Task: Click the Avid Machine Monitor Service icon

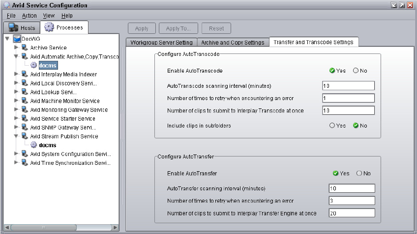Action: tap(25, 101)
